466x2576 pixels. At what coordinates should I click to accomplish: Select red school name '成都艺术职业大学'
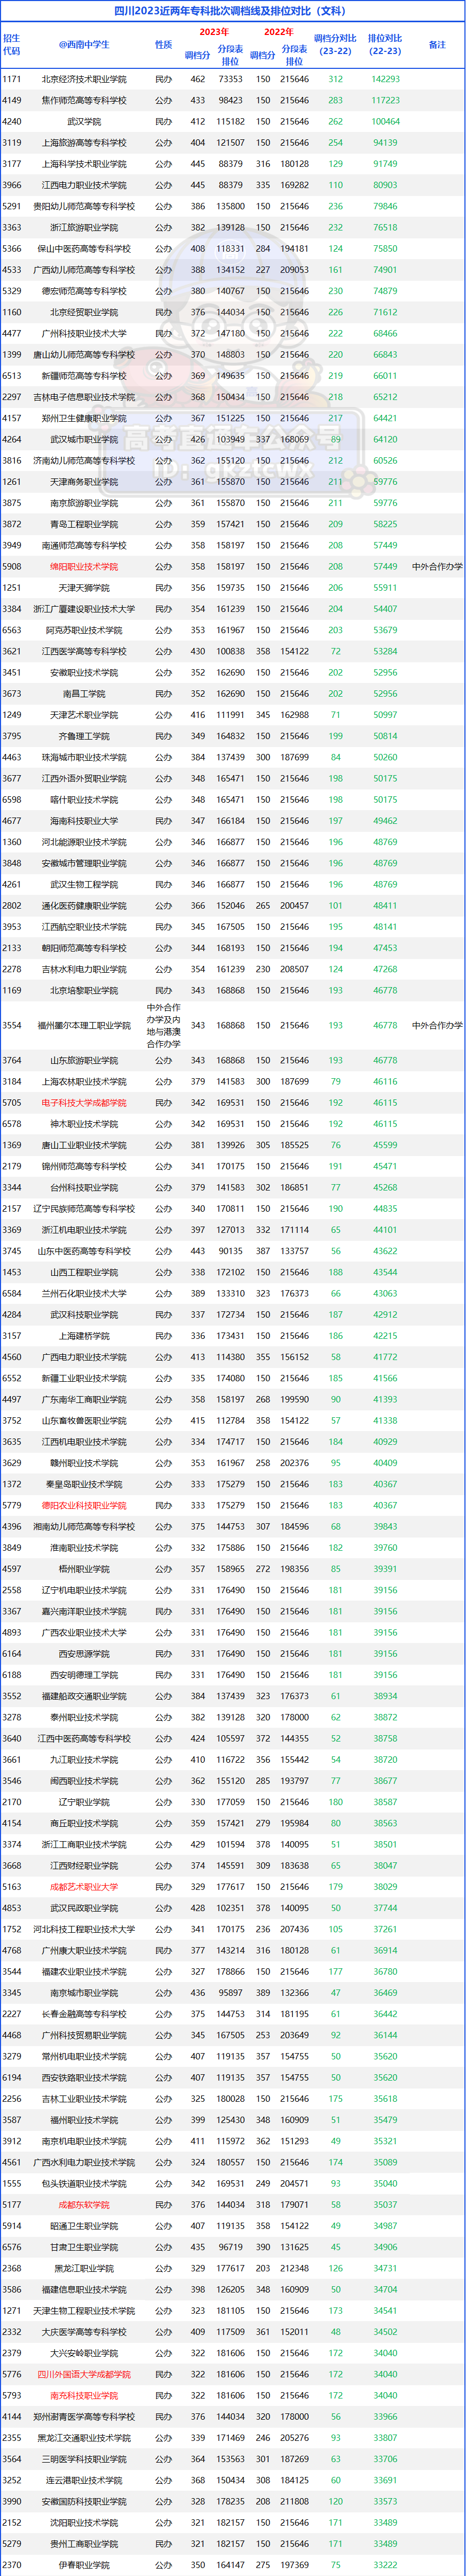pyautogui.click(x=84, y=1888)
